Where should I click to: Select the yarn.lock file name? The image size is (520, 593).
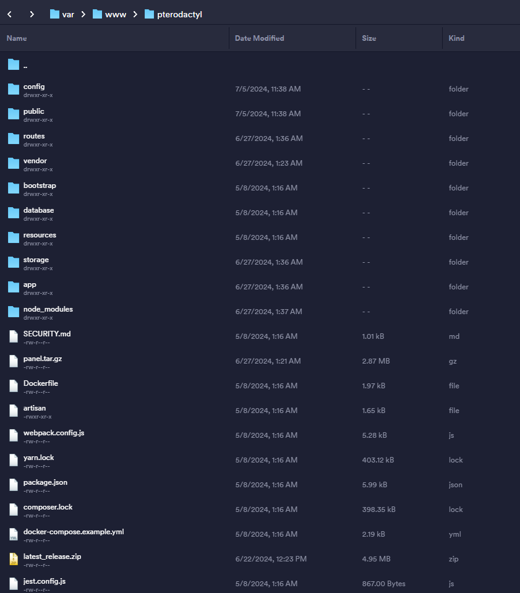(x=38, y=457)
